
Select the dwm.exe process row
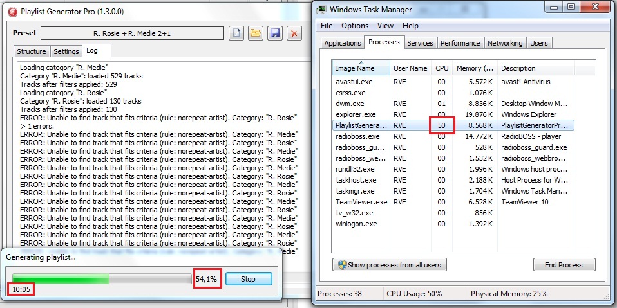point(453,104)
